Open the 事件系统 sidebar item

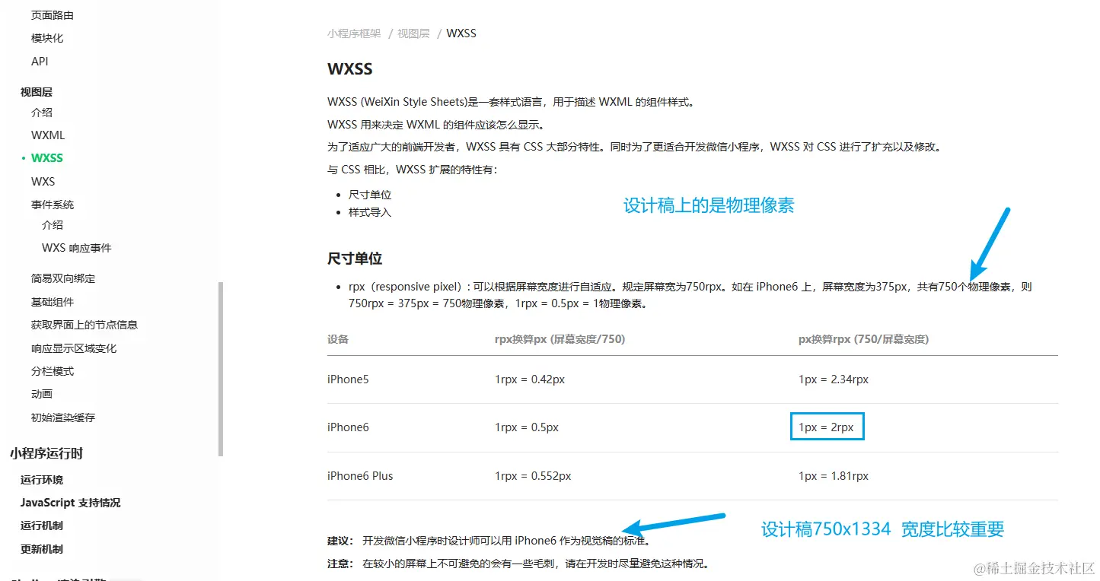[53, 205]
